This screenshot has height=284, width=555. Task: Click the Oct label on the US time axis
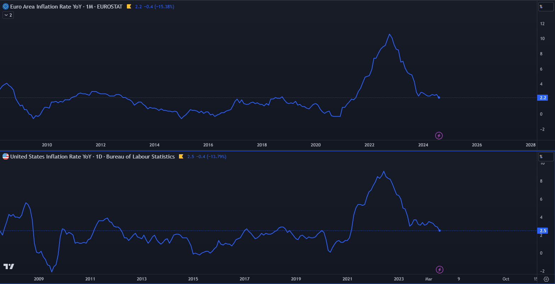(x=506, y=279)
